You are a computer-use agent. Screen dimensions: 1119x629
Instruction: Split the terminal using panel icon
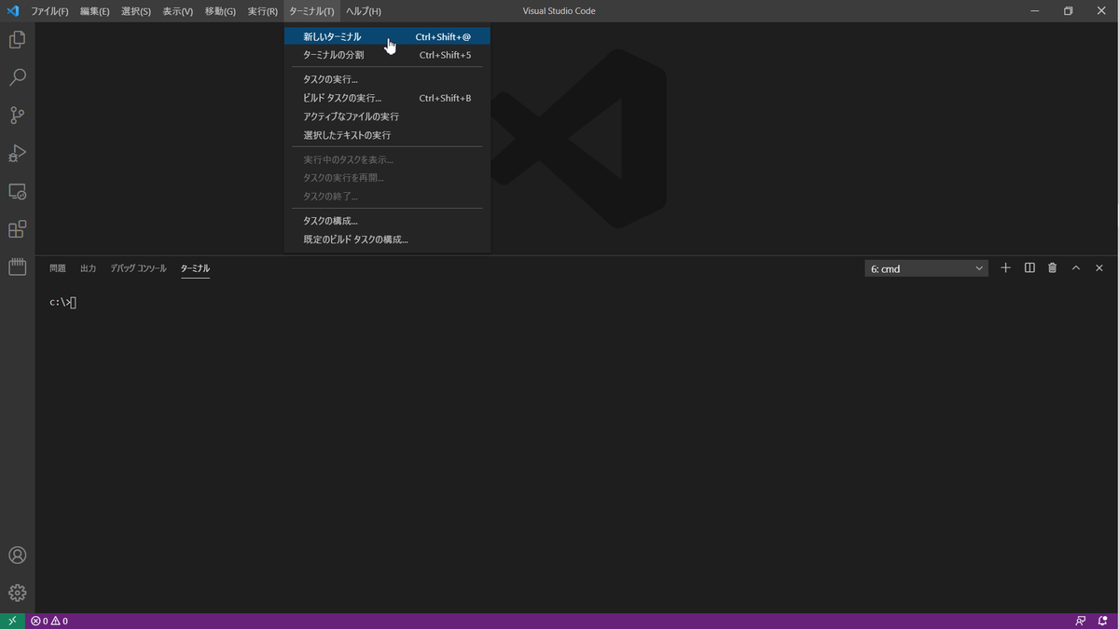pos(1029,268)
